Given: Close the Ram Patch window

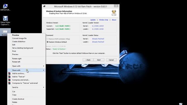Looking at the screenshot, I should pyautogui.click(x=116, y=6).
